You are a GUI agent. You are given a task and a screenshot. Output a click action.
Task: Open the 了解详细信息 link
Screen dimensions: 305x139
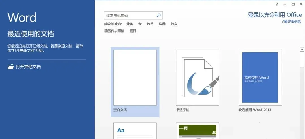pos(291,22)
